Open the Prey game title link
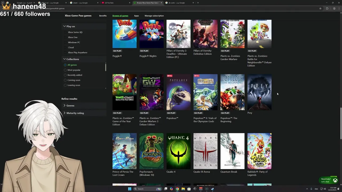Image resolution: width=342 pixels, height=192 pixels. click(250, 113)
